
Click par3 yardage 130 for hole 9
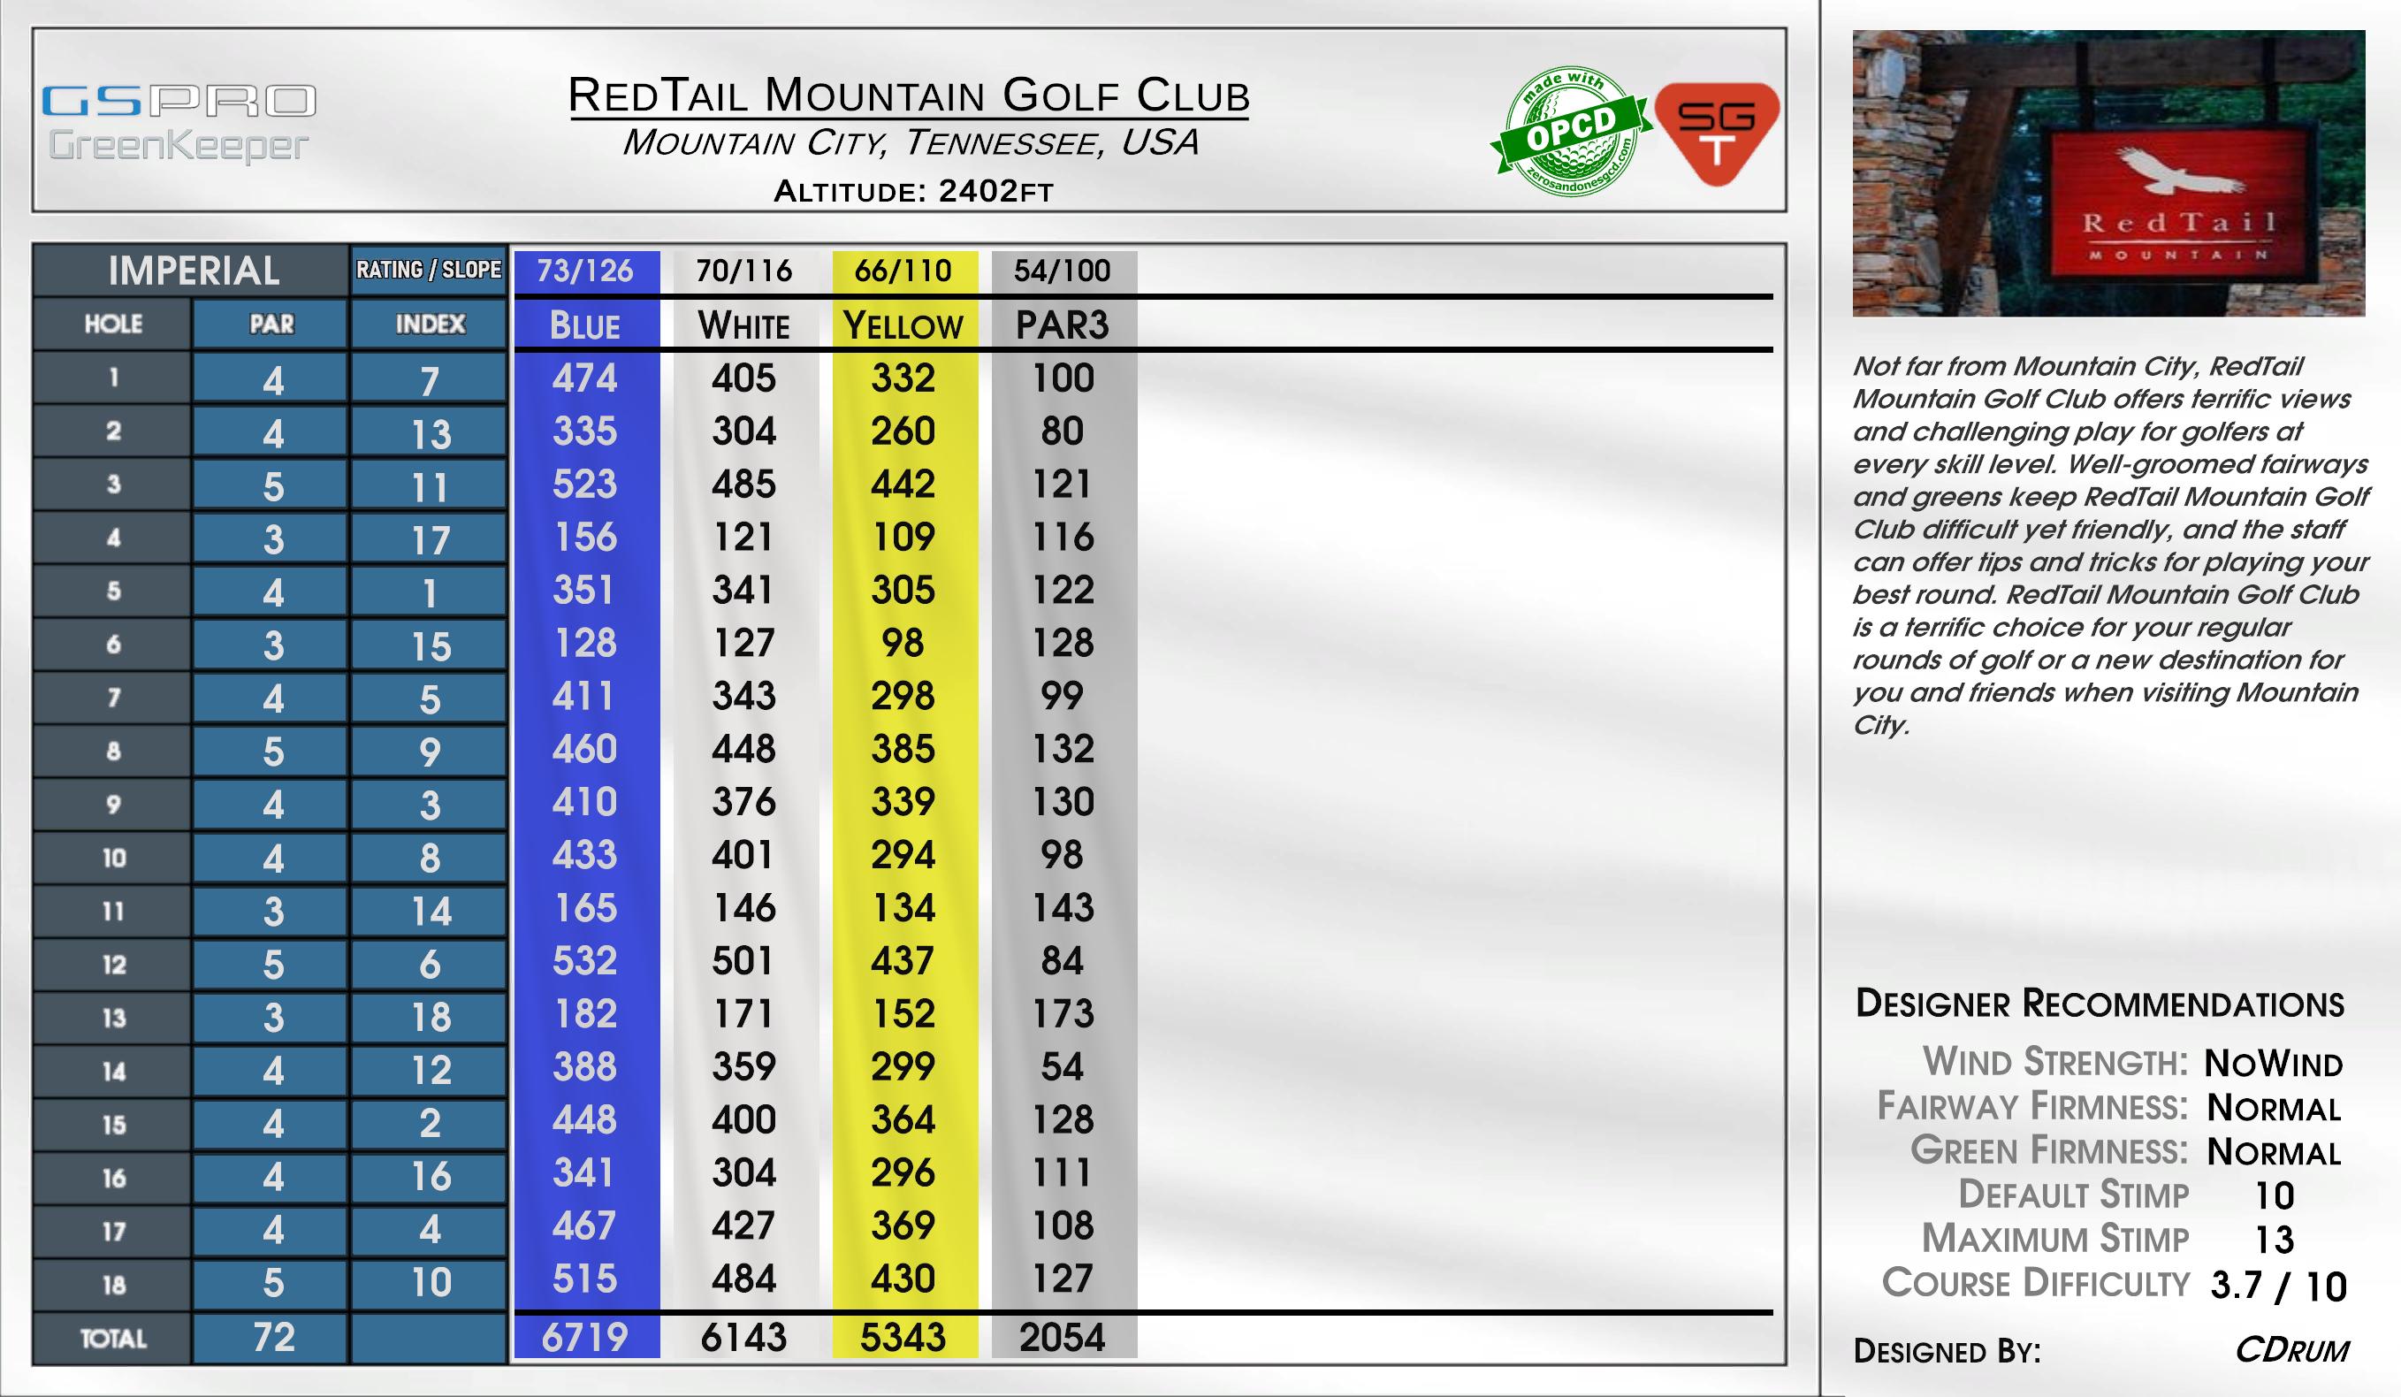[x=1063, y=801]
